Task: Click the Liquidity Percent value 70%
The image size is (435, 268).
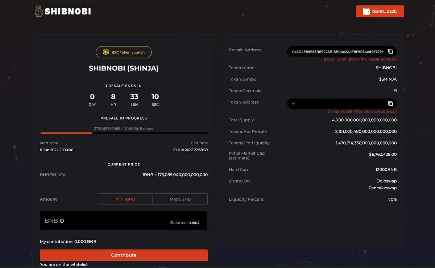Action: (x=392, y=199)
